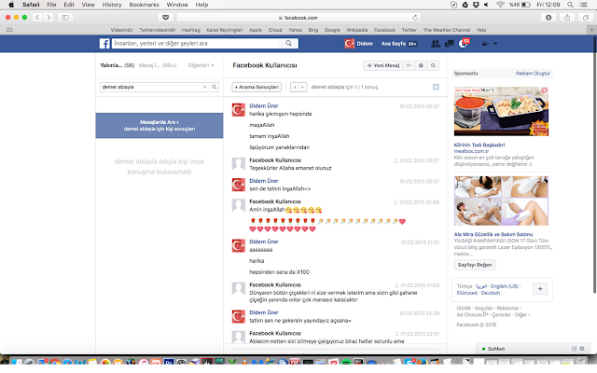Click the settings gear next to Yeni Mesaj
The image size is (597, 373).
click(x=421, y=65)
